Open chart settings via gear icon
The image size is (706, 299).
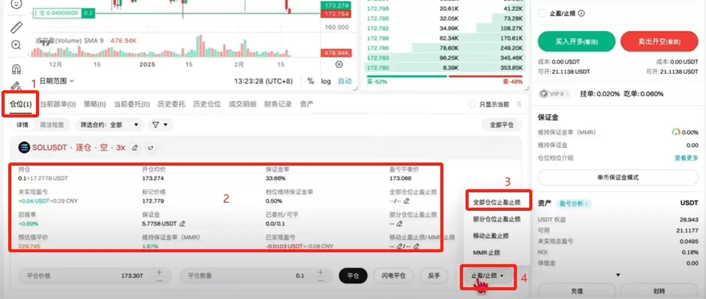[339, 64]
